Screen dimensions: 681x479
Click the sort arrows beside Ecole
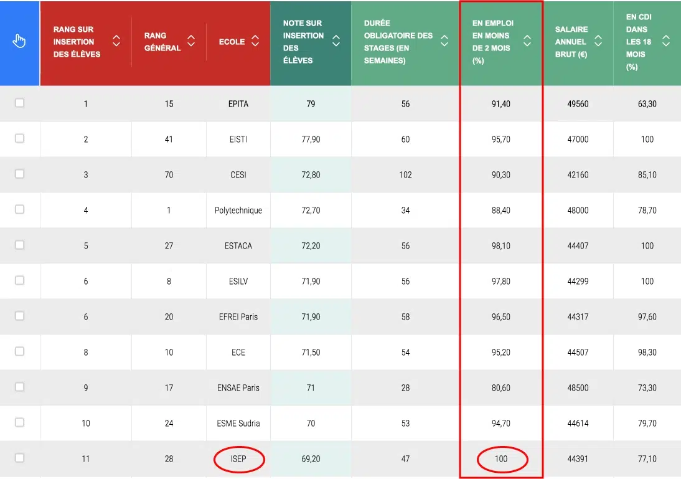[x=255, y=41]
